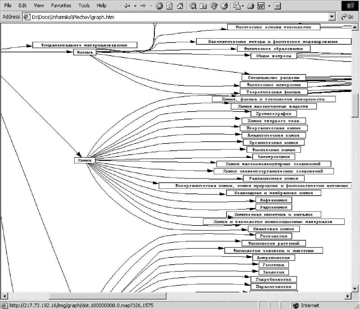
Task: Click the Mail toolbar icon
Action: tap(237, 6)
